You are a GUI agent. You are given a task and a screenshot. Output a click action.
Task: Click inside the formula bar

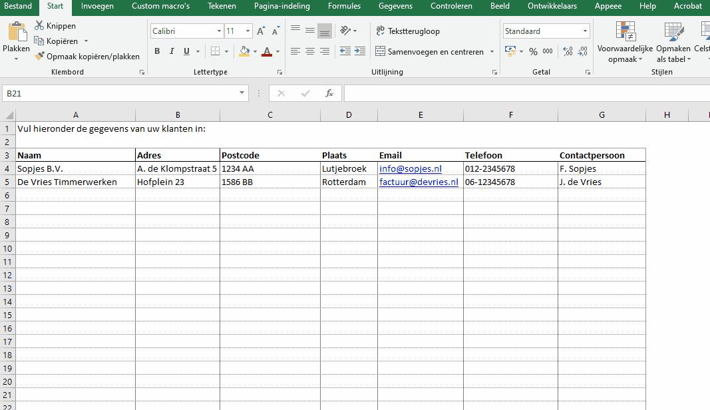pos(526,93)
